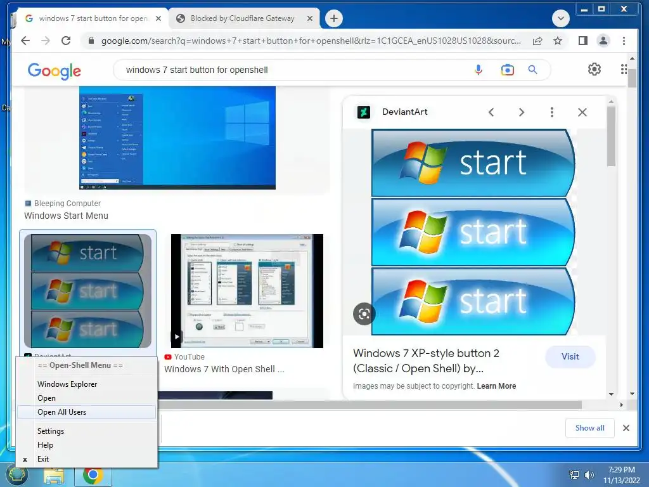This screenshot has width=649, height=487.
Task: Click the Start button globe orb
Action: (x=16, y=475)
